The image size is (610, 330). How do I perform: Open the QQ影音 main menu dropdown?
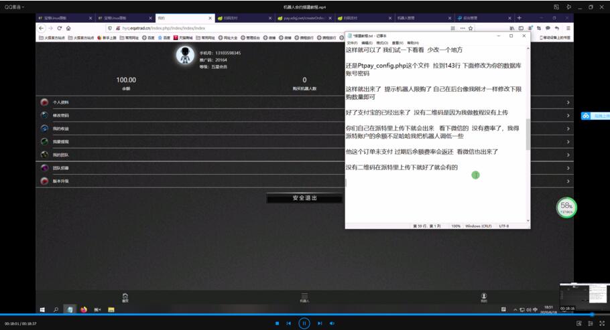coord(13,7)
